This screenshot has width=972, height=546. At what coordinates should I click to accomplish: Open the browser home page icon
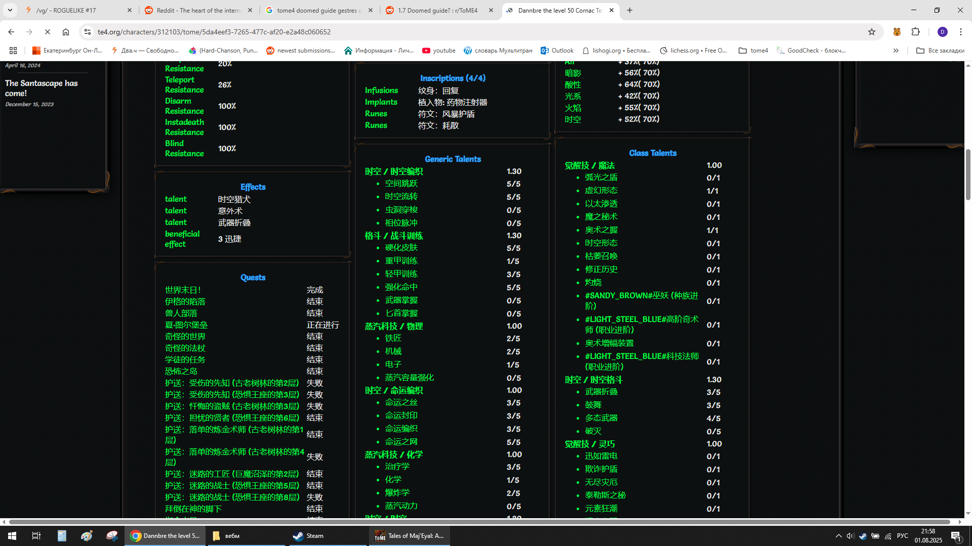point(66,32)
